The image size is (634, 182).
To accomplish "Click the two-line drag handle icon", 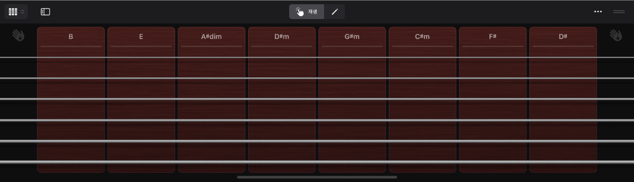I will [619, 12].
